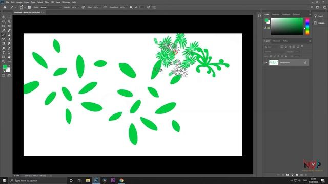Select the Zoom tool

pos(4,61)
